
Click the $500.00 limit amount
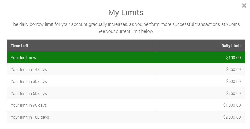point(233,81)
